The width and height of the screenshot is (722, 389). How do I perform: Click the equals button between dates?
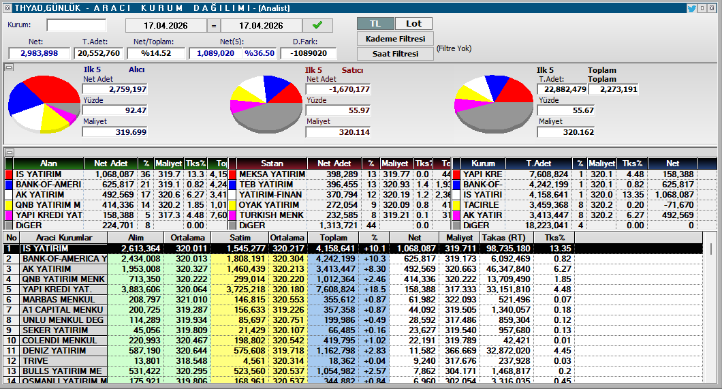(x=214, y=26)
